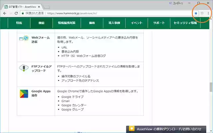Click the browser back arrow
213x133 pixels.
[5, 13]
